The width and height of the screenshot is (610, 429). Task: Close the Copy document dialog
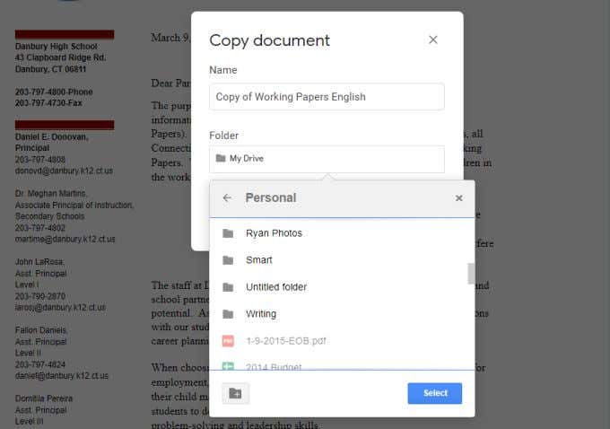click(433, 39)
